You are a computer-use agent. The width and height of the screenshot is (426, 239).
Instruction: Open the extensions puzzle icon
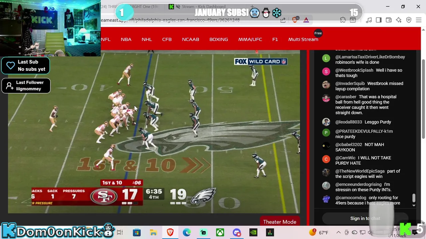343,20
